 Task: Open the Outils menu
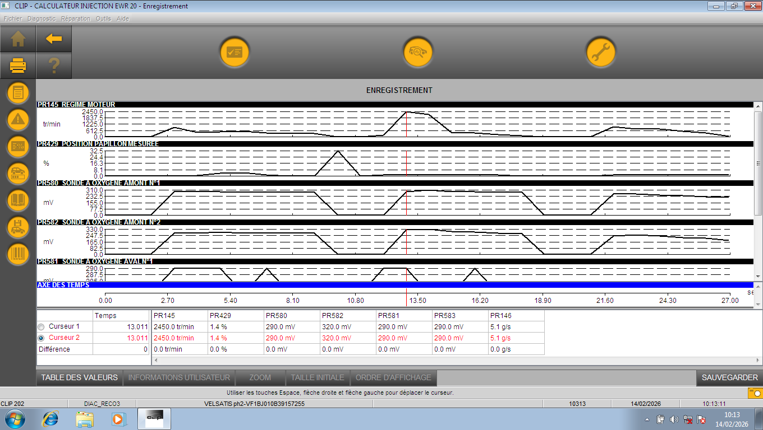[x=103, y=18]
